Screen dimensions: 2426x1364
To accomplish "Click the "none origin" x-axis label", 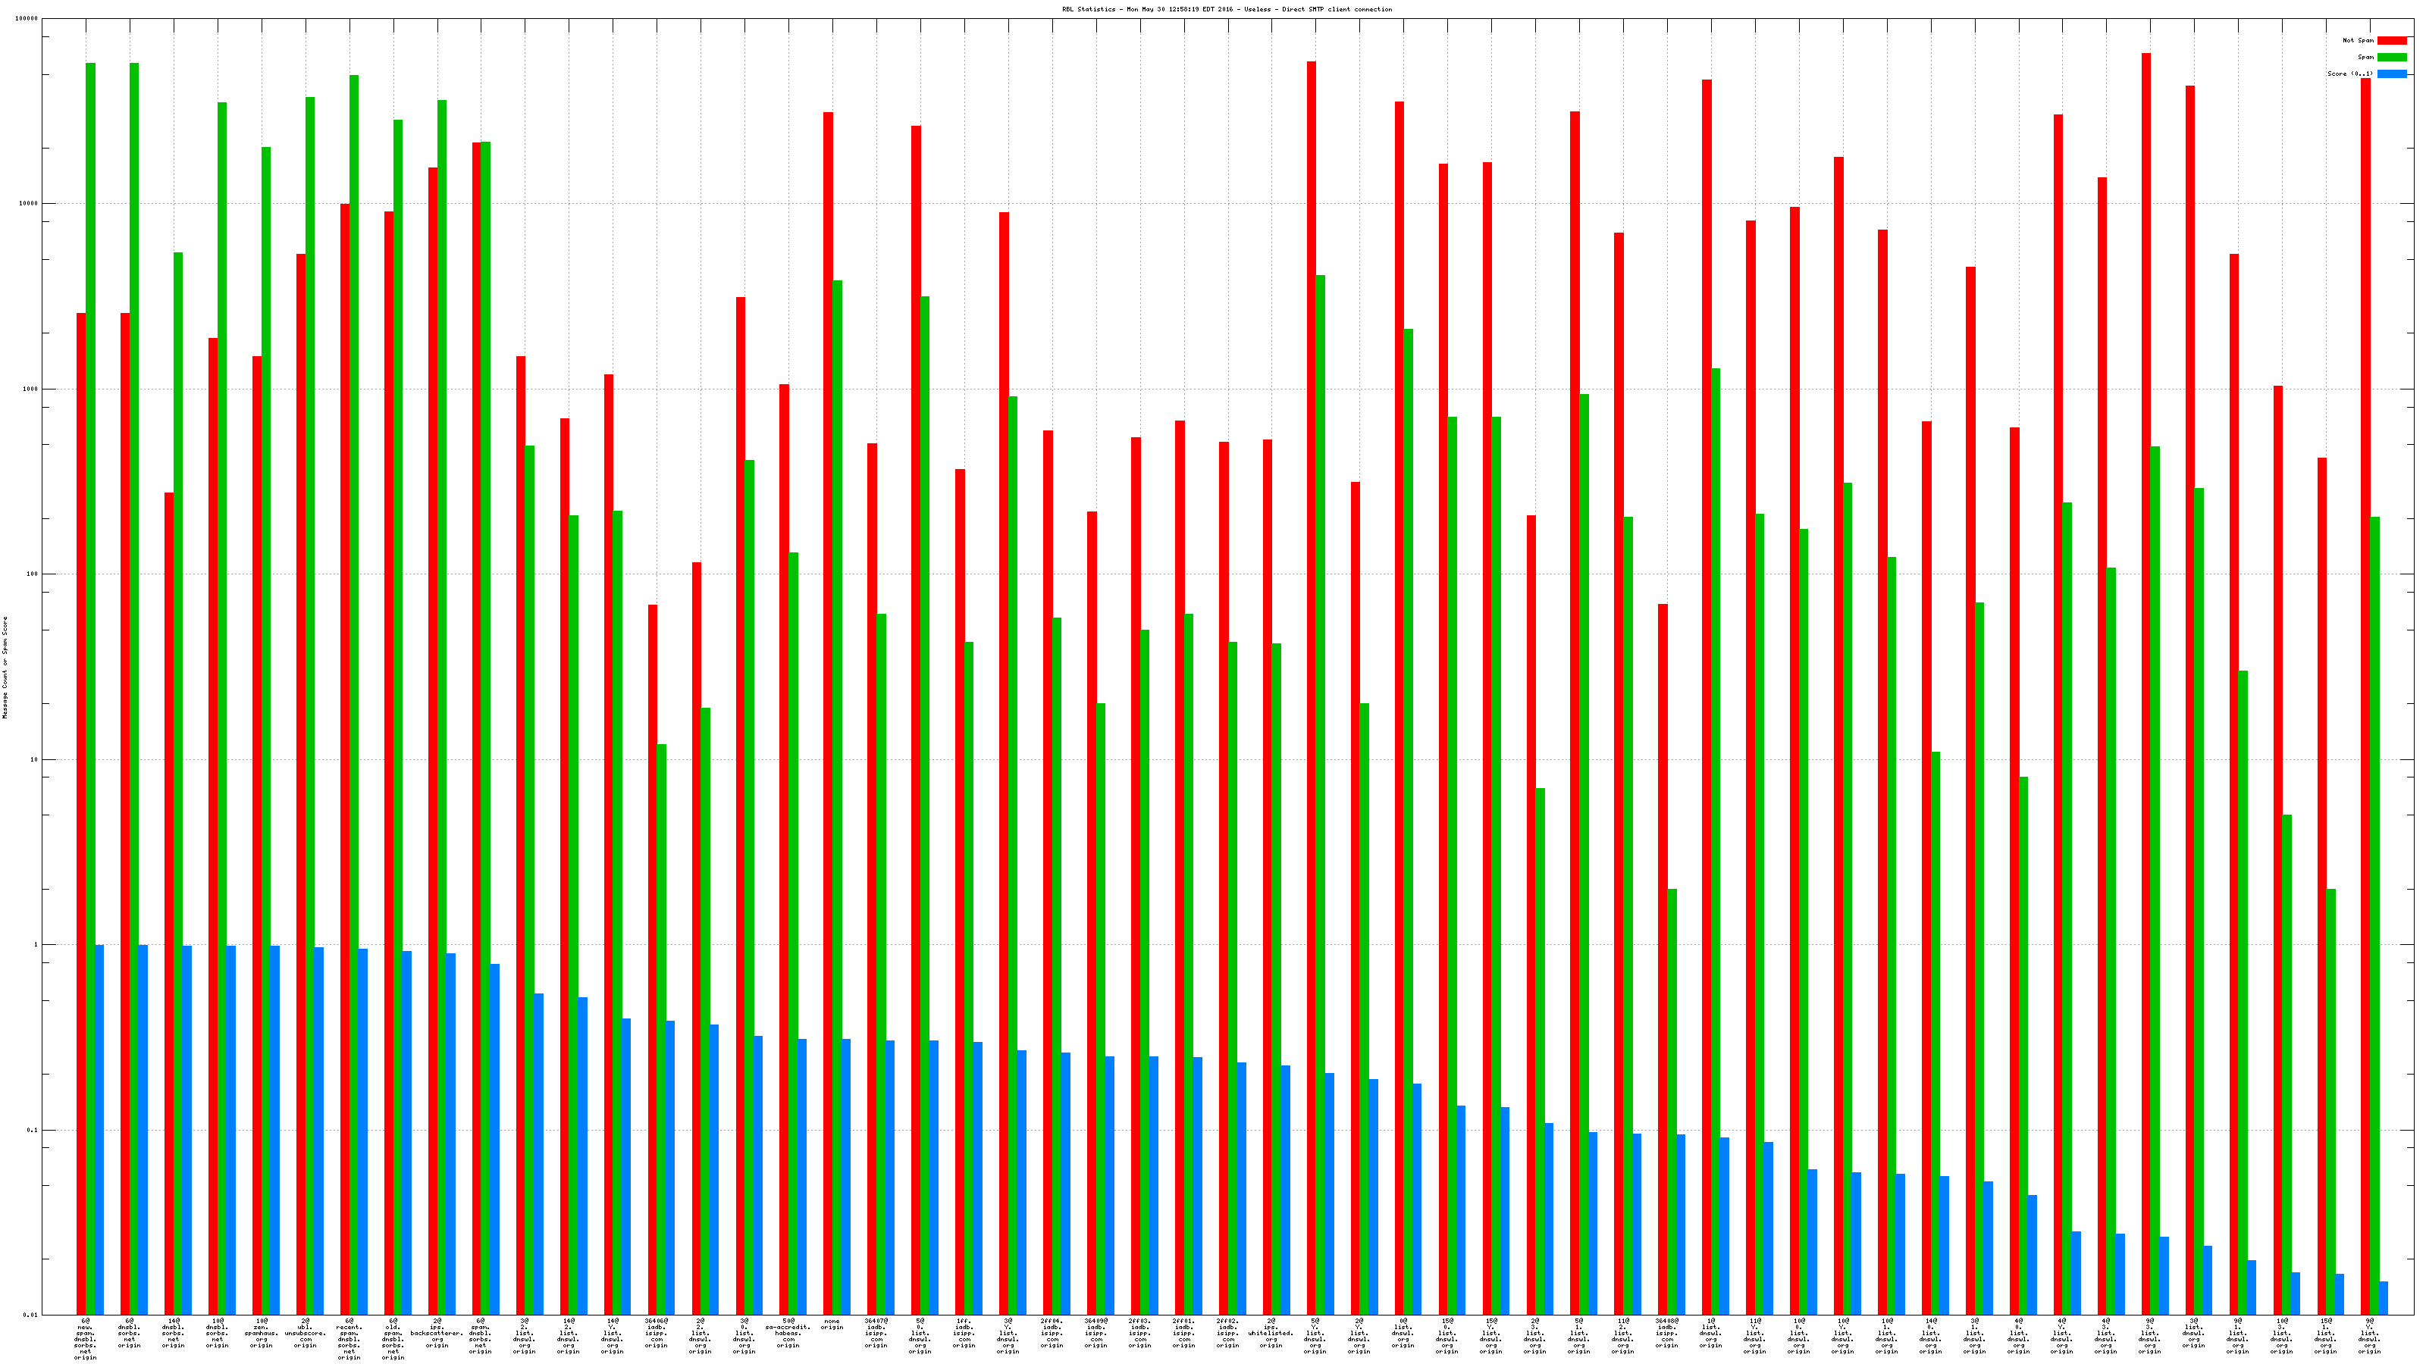I will click(832, 1324).
